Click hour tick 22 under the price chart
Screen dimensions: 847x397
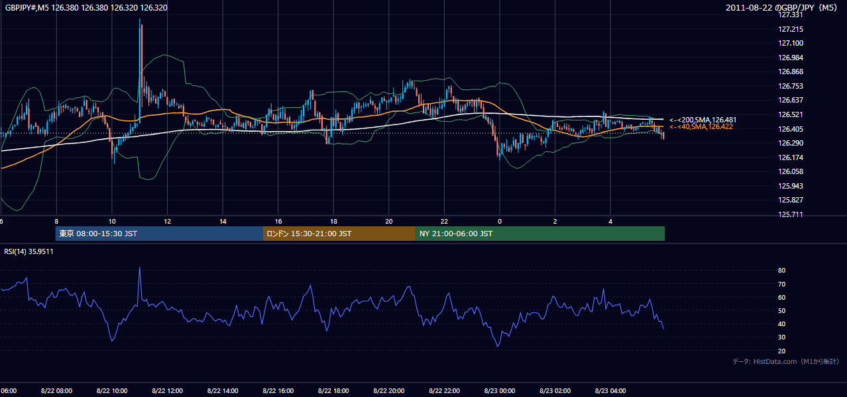coord(444,222)
